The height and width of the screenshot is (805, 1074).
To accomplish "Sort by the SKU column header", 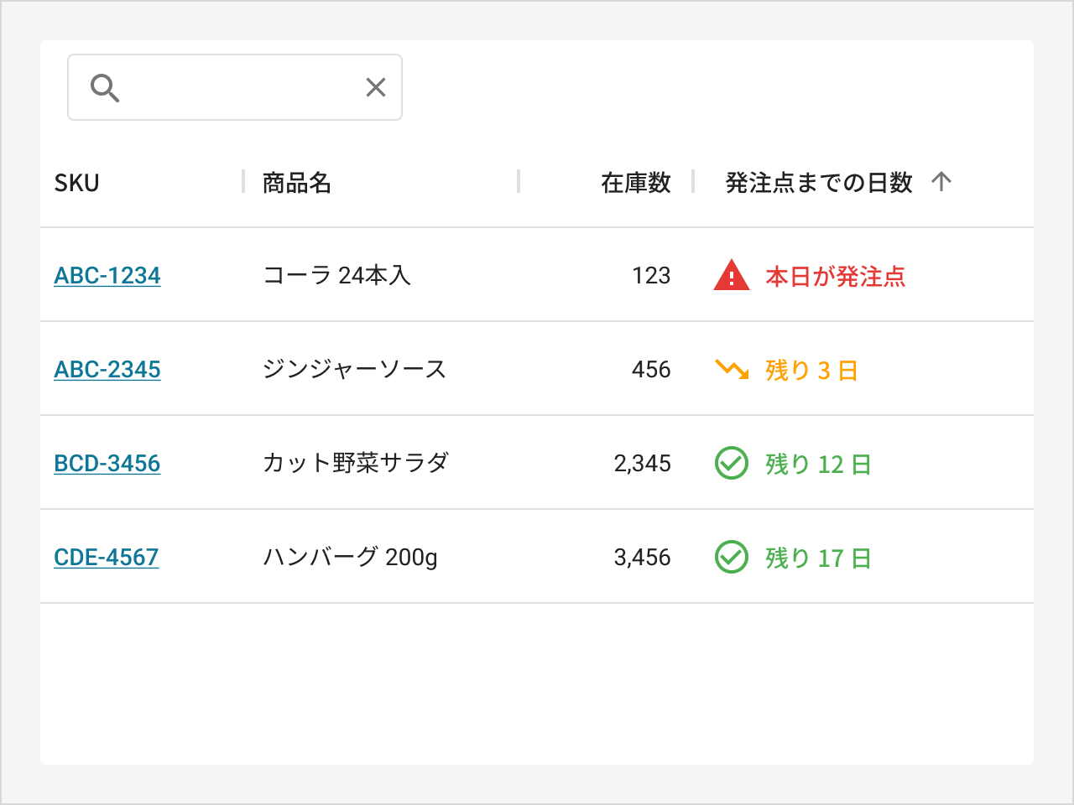I will (x=77, y=183).
